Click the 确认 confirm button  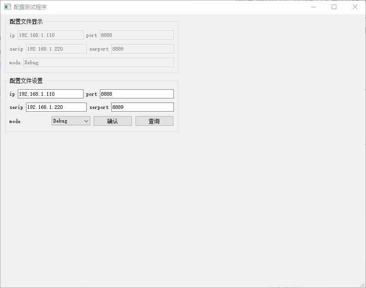click(x=112, y=121)
